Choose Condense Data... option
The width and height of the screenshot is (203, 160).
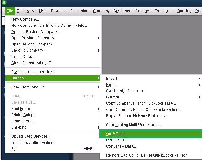click(x=151, y=146)
